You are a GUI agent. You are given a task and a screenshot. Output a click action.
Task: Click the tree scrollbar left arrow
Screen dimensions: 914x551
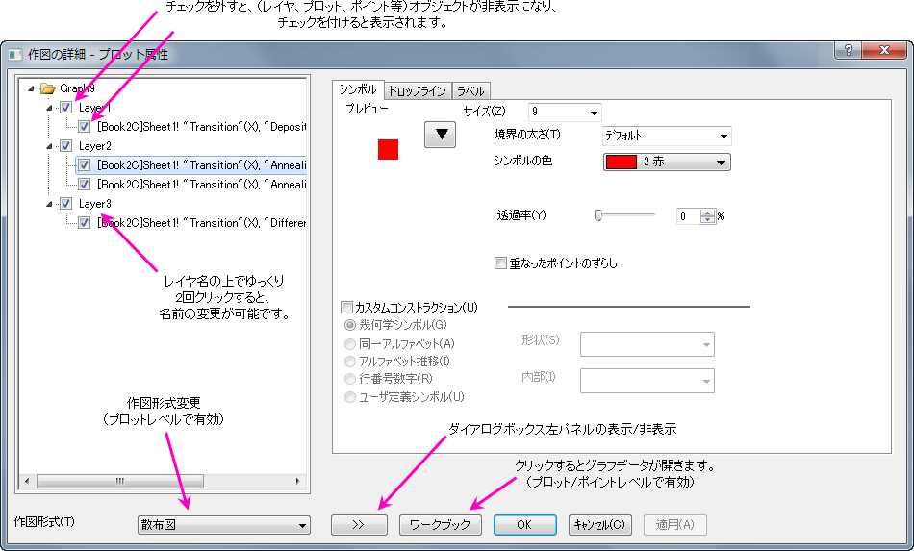[x=27, y=481]
